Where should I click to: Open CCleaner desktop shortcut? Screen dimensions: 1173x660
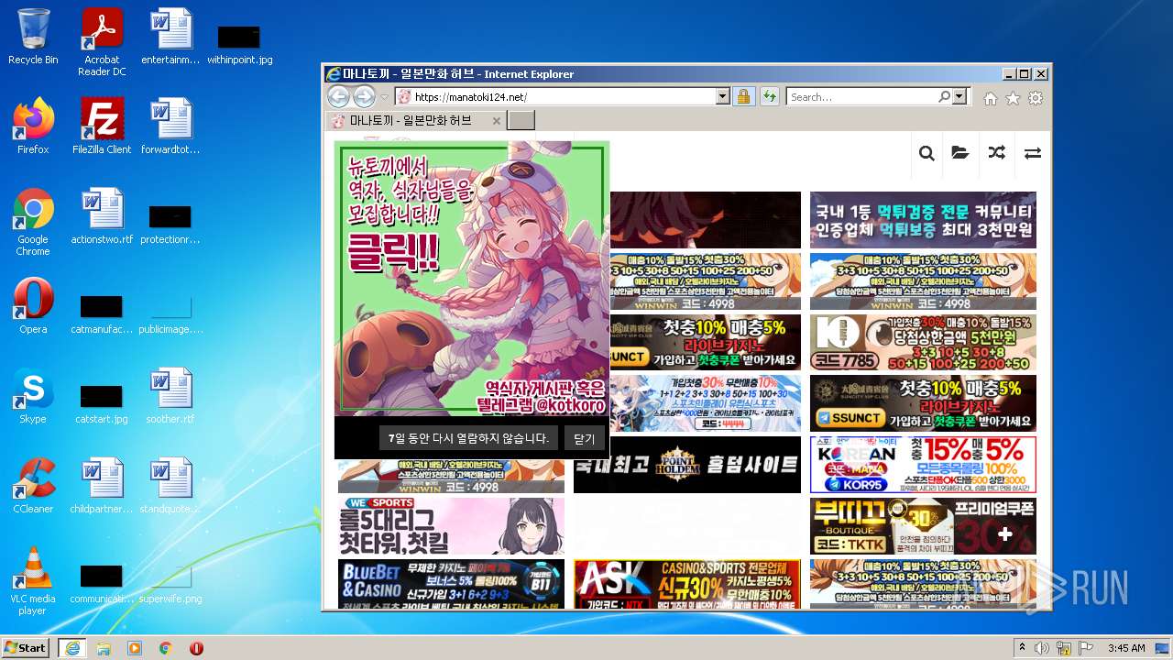[33, 486]
